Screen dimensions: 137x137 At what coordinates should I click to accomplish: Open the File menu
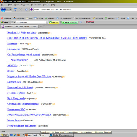click(3, 5)
